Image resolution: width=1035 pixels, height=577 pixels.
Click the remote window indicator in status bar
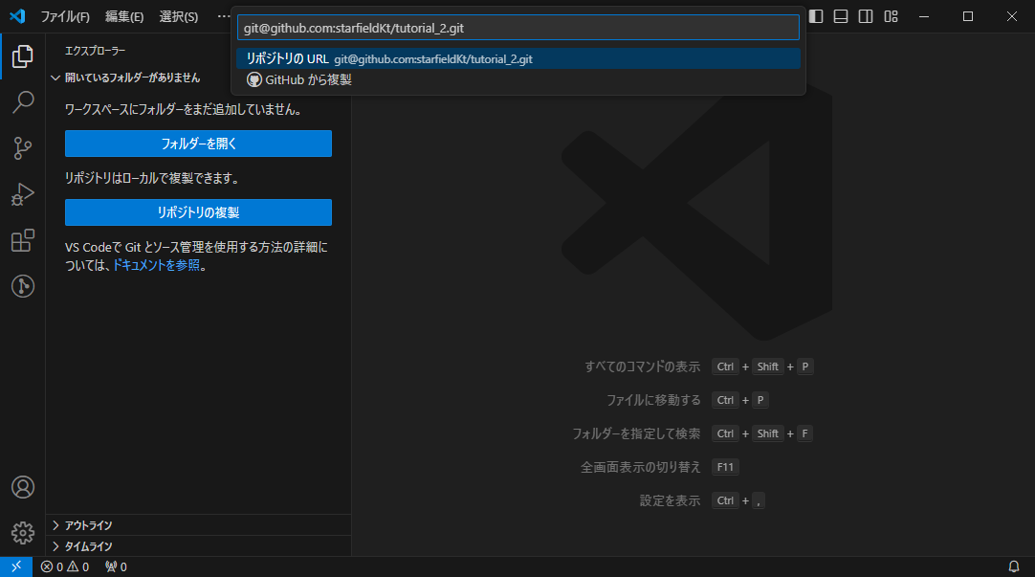coord(16,566)
